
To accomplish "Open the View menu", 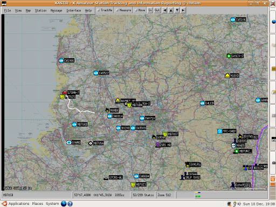I will click(x=18, y=11).
